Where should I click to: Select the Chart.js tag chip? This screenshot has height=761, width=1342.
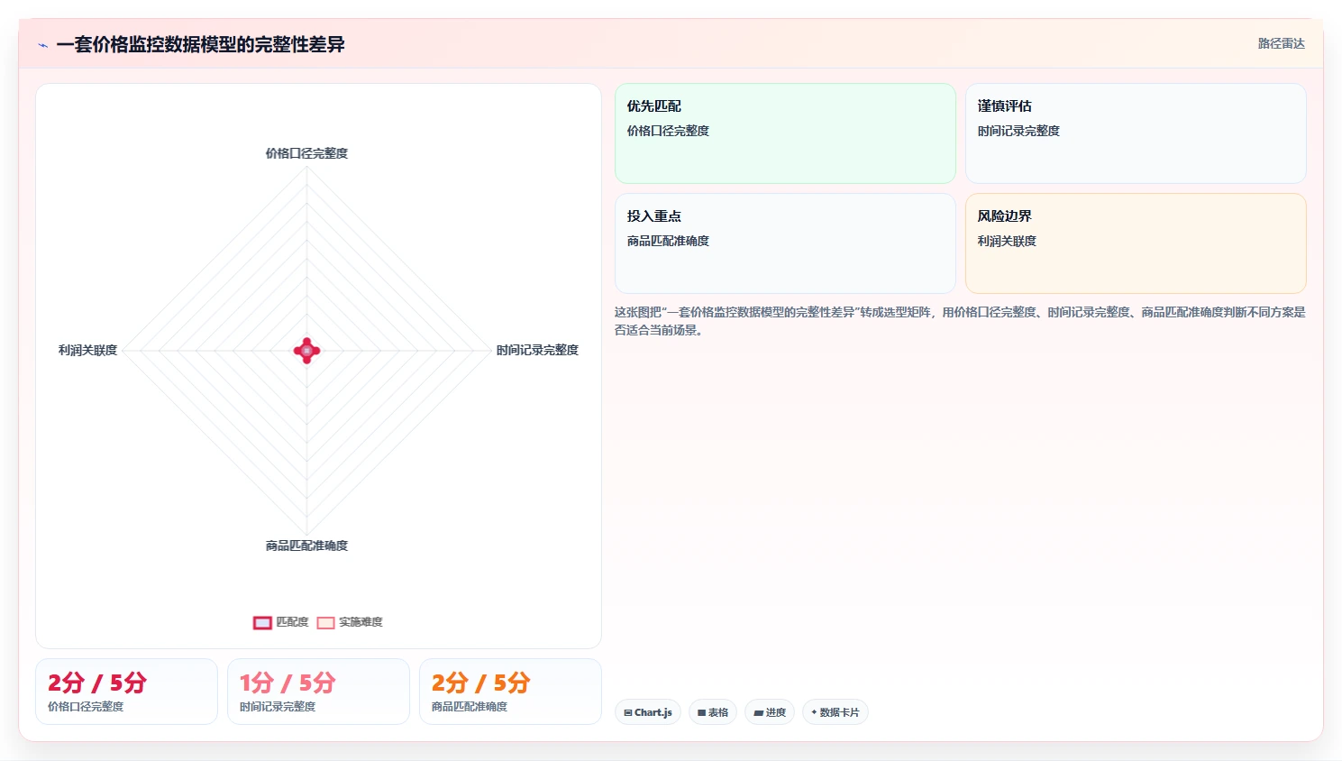[x=648, y=712]
